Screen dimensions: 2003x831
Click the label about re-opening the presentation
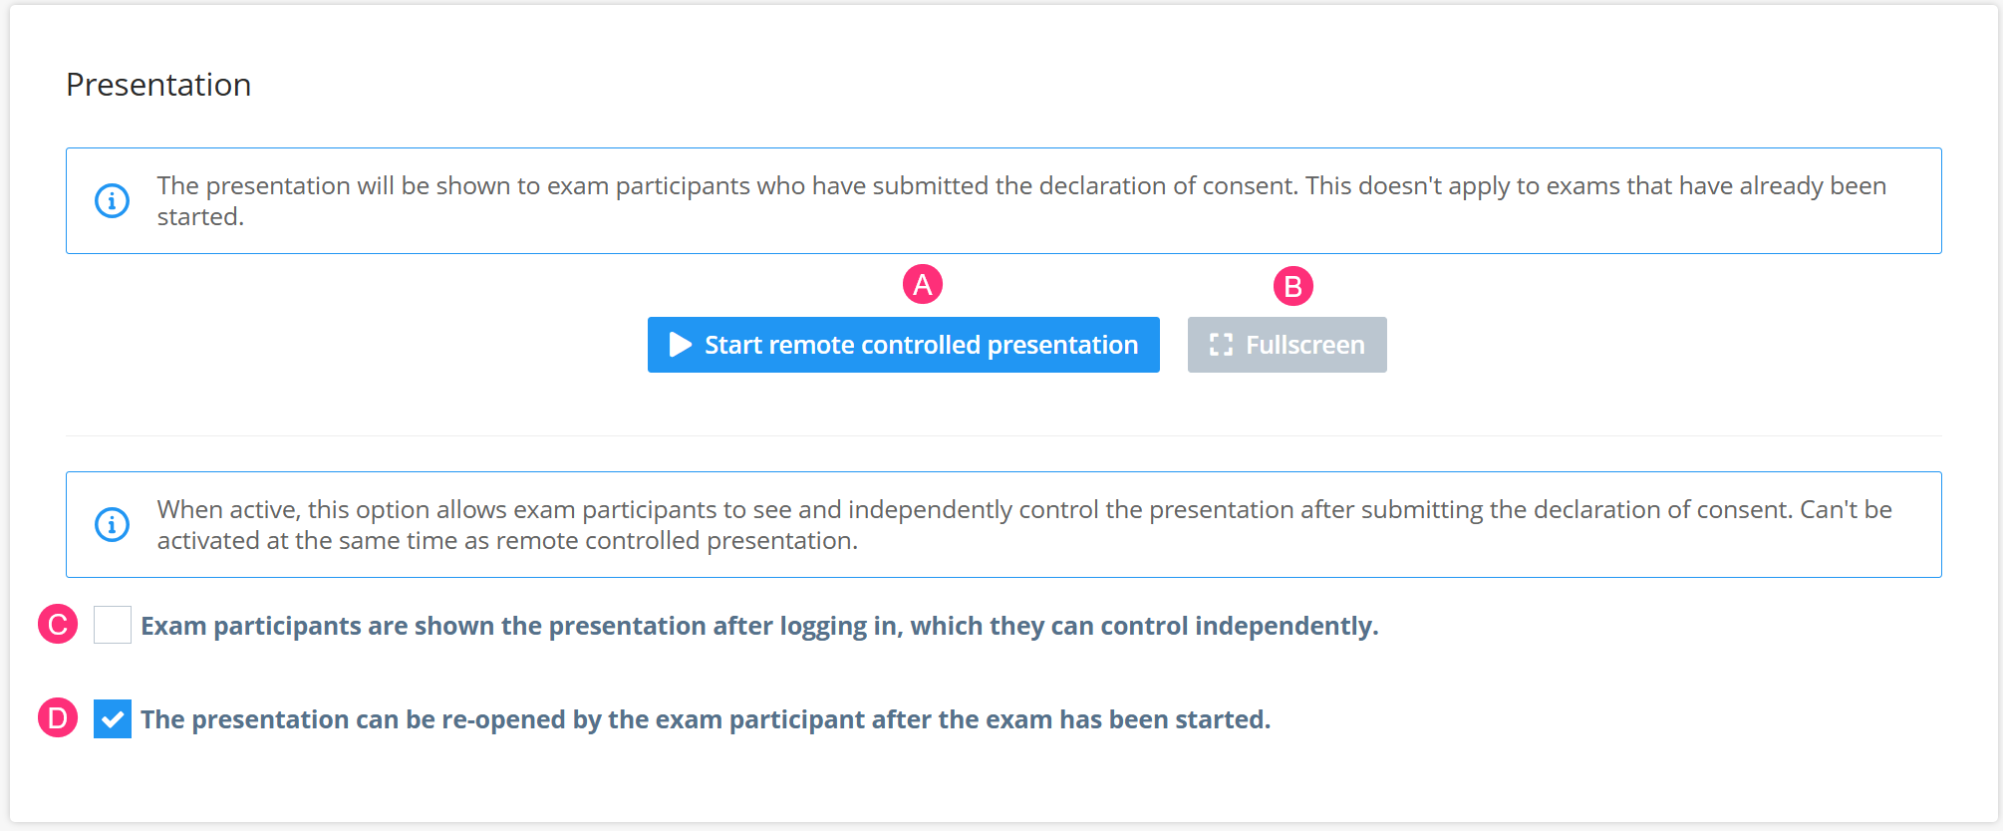(707, 718)
